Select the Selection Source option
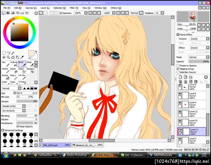The height and width of the screenshot is (165, 211). 178,72
